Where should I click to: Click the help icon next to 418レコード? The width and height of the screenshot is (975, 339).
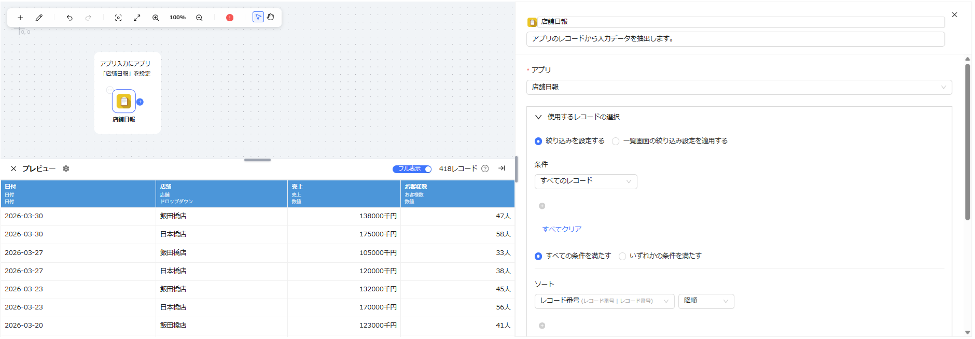pos(485,168)
